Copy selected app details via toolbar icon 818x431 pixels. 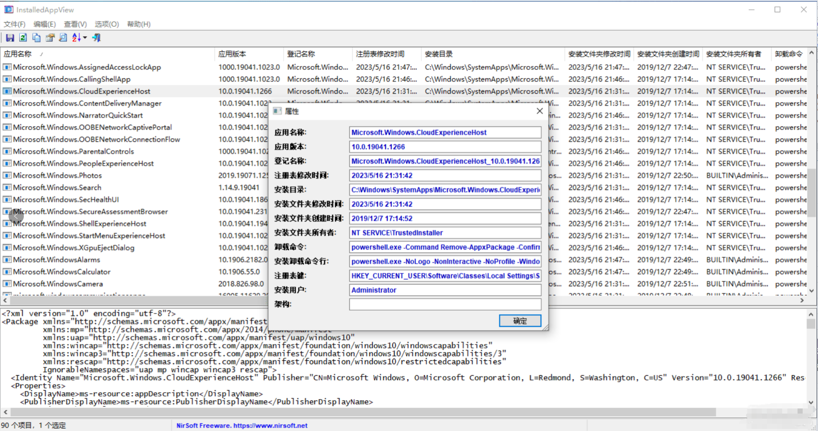tap(36, 37)
